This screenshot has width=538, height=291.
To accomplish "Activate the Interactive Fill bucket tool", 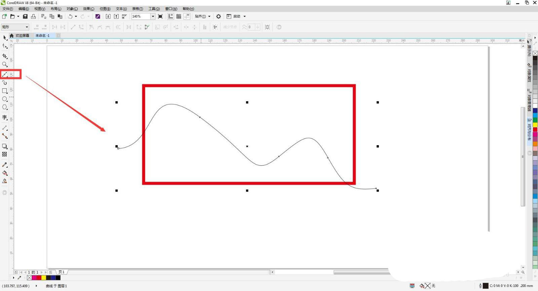I will click(4, 173).
